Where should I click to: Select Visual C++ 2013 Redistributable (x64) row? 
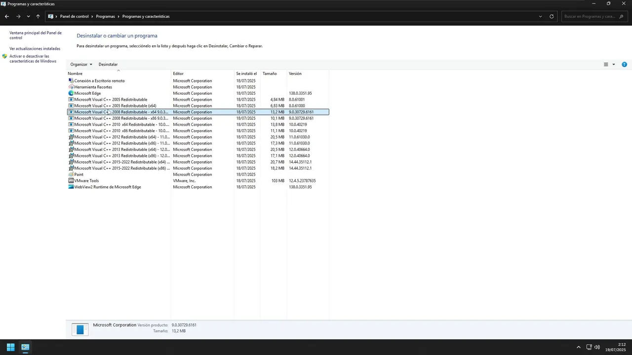pos(198,149)
